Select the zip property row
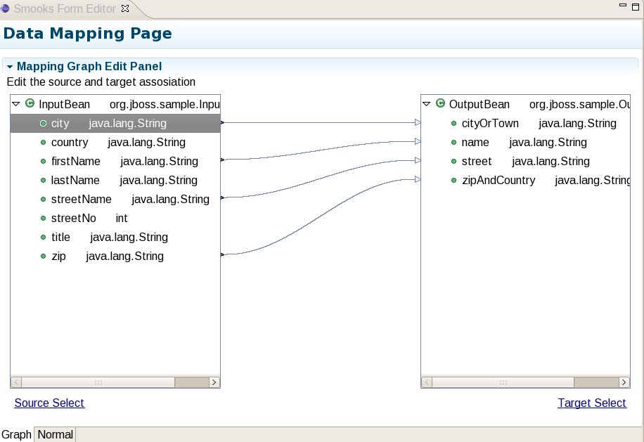The height and width of the screenshot is (442, 644). coord(115,256)
